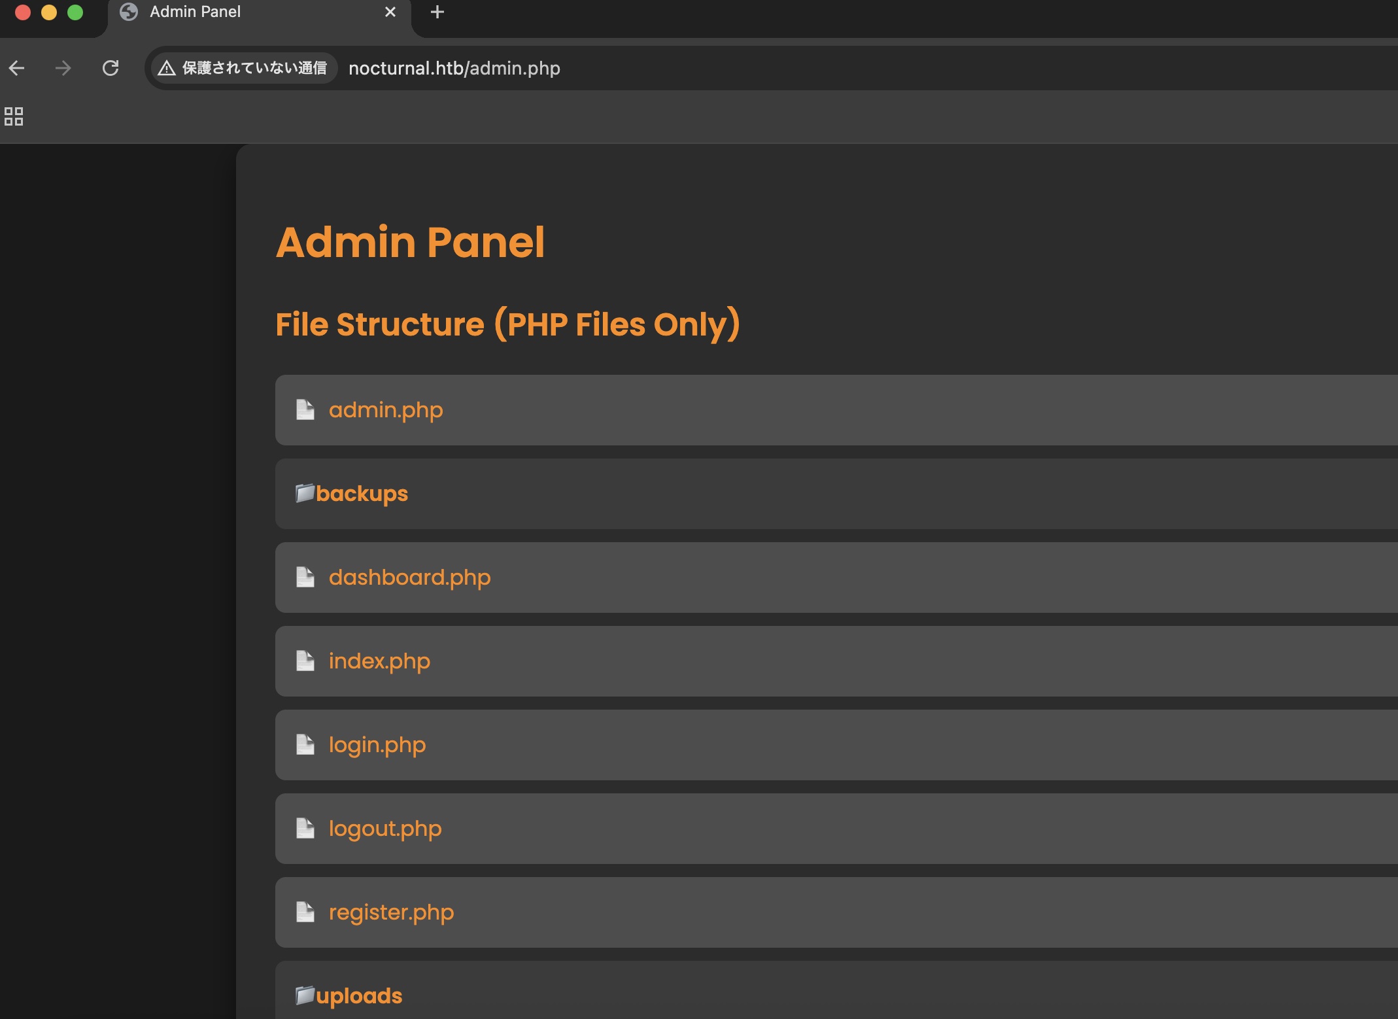Open the apps grid icon in bookmarks bar
Viewport: 1398px width, 1019px height.
click(x=14, y=116)
